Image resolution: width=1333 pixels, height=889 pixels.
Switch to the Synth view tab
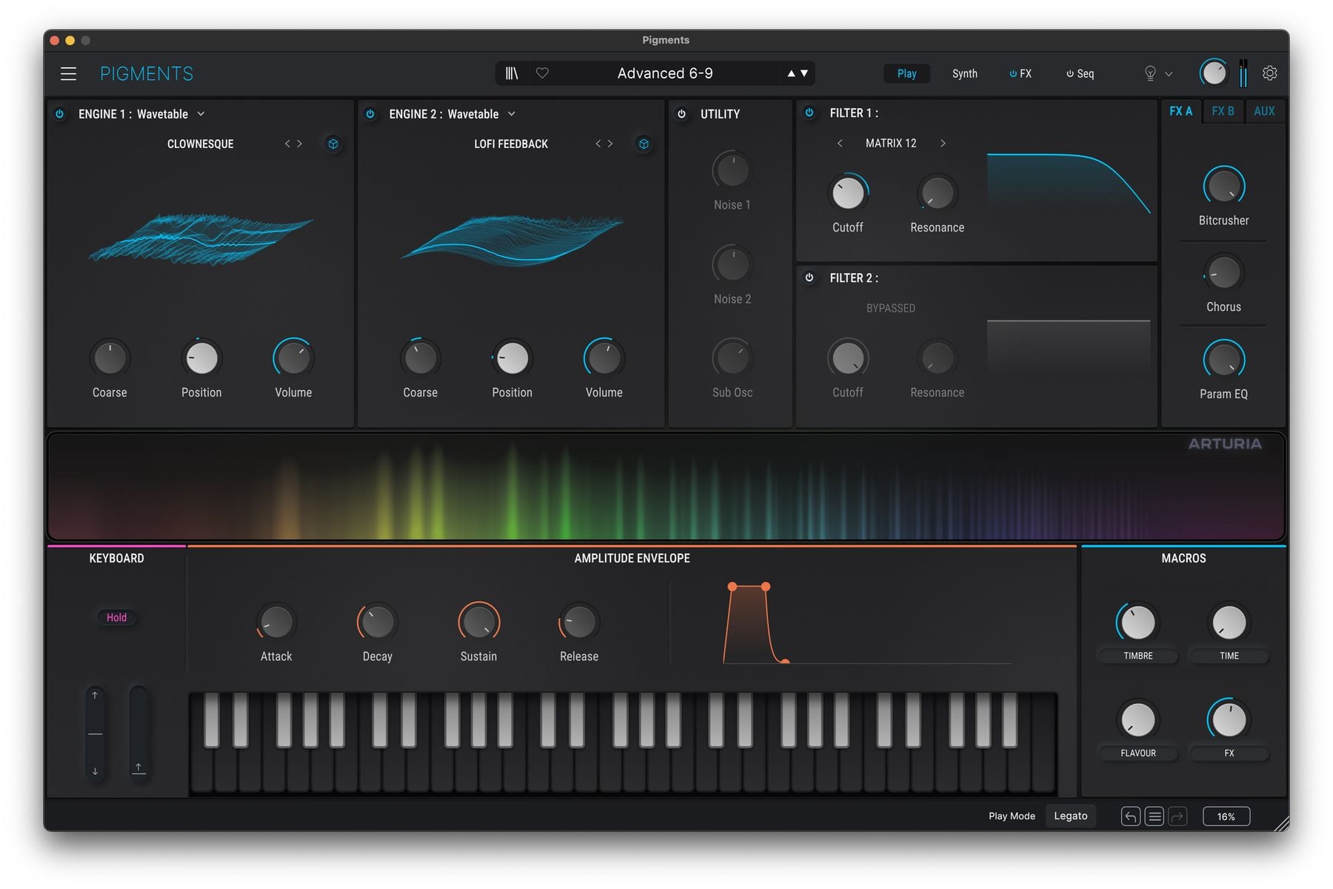pyautogui.click(x=964, y=73)
